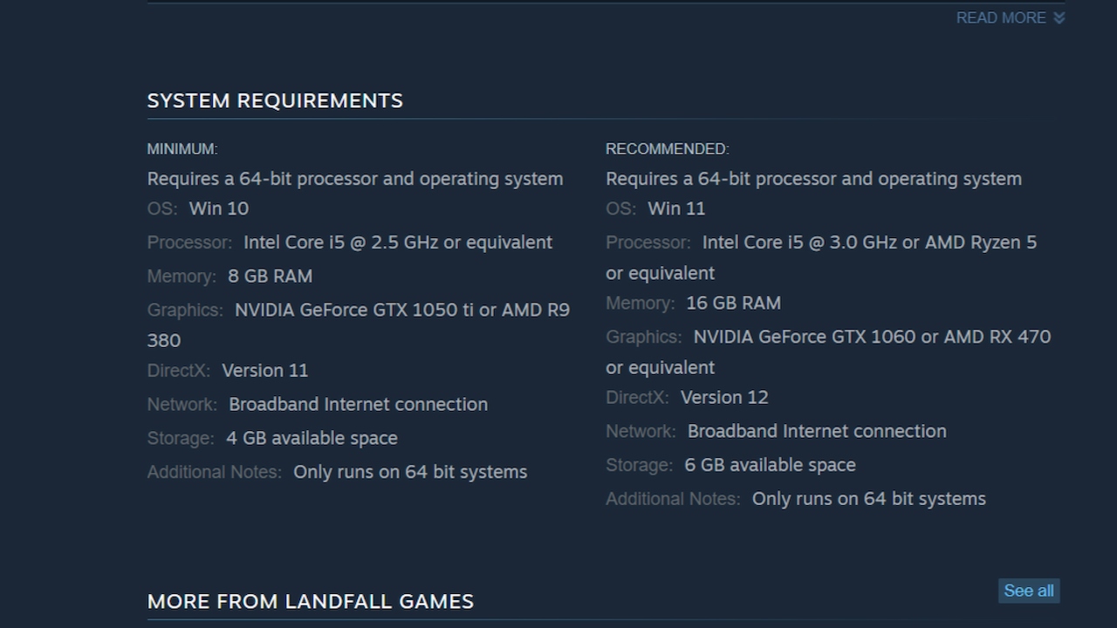The height and width of the screenshot is (628, 1117).
Task: Click the 4 GB available space text
Action: coord(312,438)
